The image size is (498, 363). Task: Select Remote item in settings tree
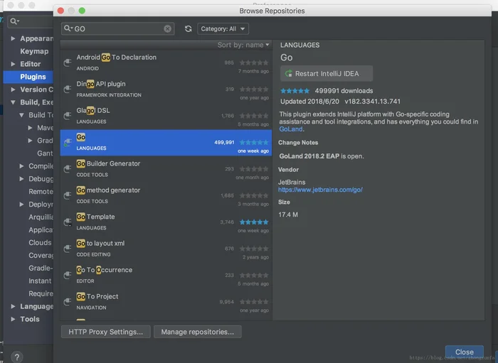pos(41,192)
